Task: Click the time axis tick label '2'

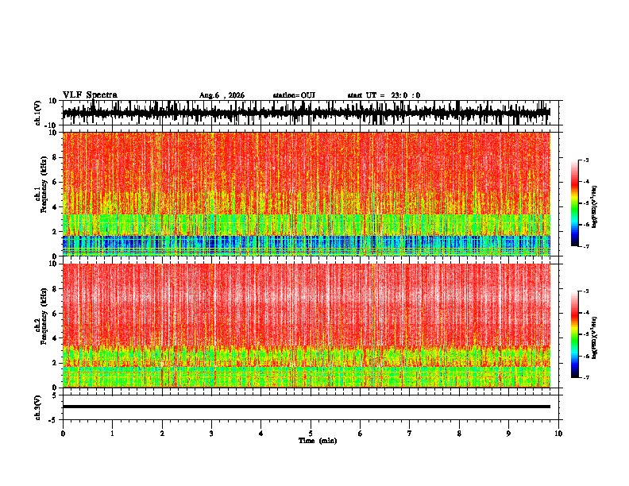Action: [162, 434]
